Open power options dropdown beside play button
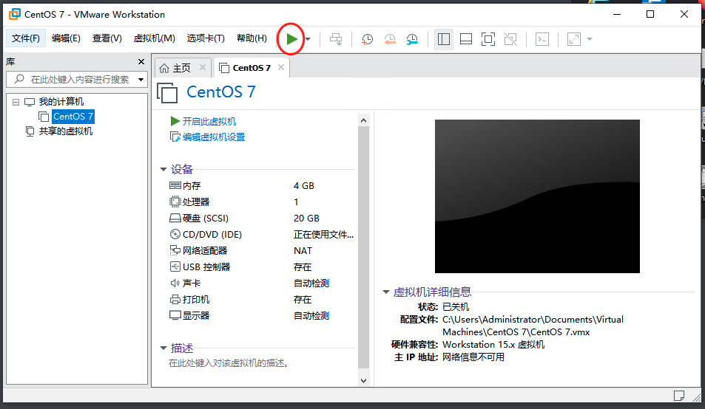This screenshot has width=705, height=409. pyautogui.click(x=308, y=39)
